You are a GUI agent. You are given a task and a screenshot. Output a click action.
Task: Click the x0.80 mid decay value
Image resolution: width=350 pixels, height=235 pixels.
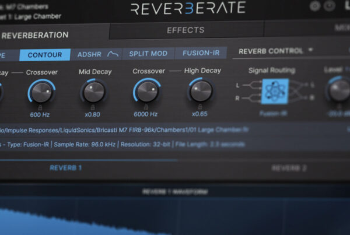click(x=92, y=114)
